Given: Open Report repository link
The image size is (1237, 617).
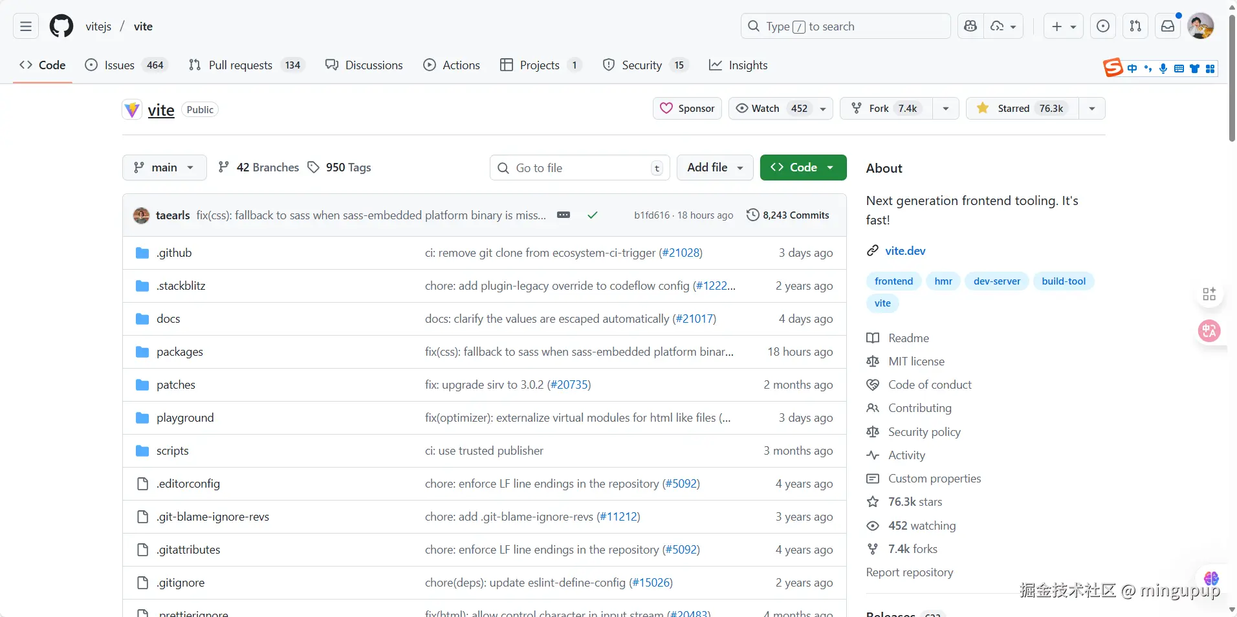Looking at the screenshot, I should [x=910, y=572].
